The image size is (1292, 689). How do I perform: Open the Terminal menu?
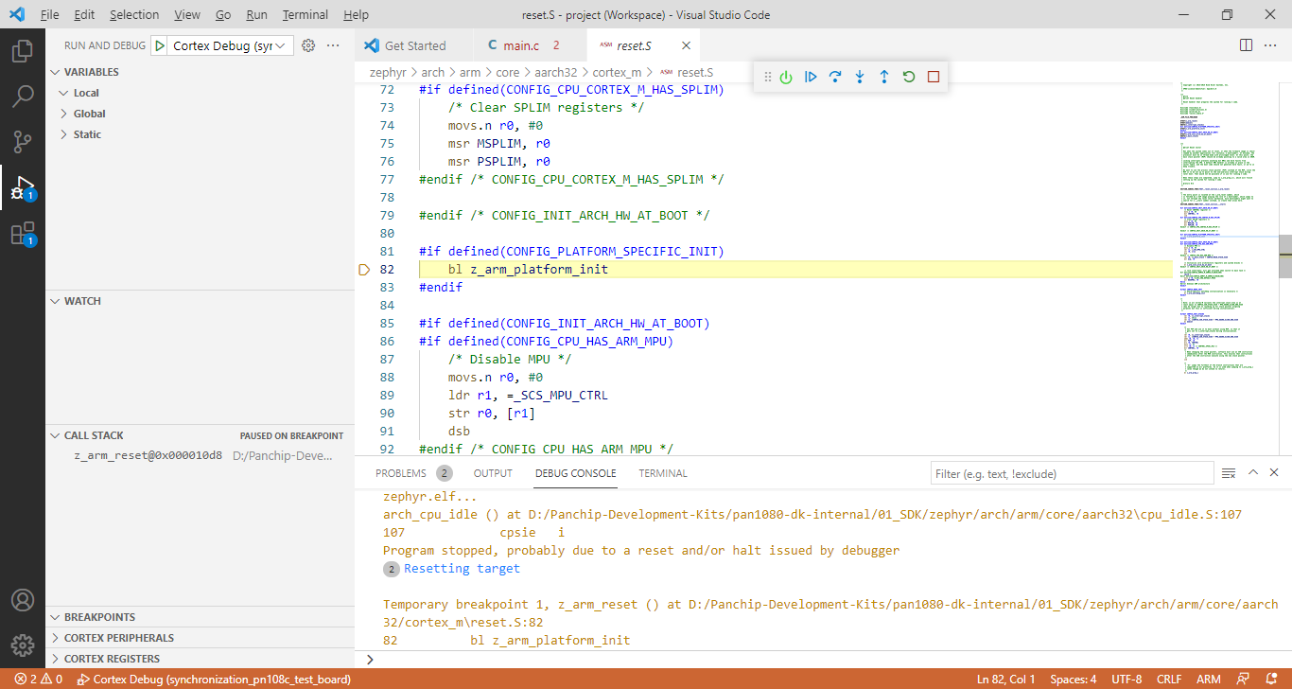[x=306, y=15]
